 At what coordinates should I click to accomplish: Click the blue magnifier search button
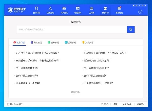[131, 29]
